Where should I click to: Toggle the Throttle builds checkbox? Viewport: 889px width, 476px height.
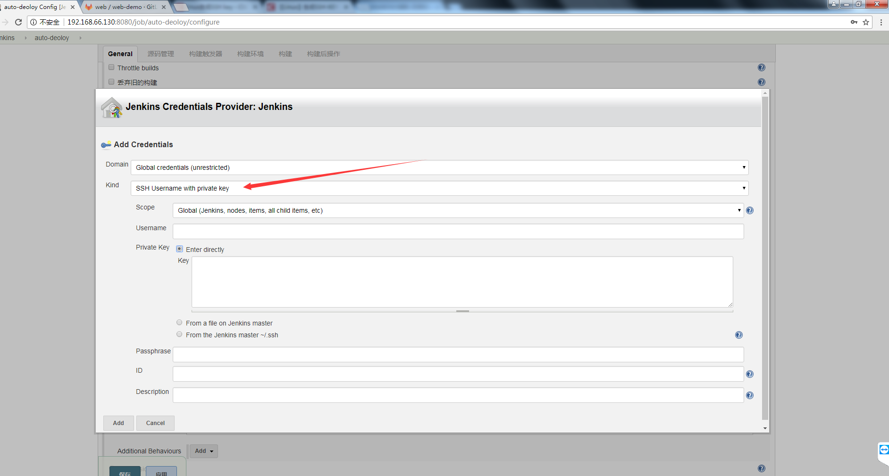(111, 67)
